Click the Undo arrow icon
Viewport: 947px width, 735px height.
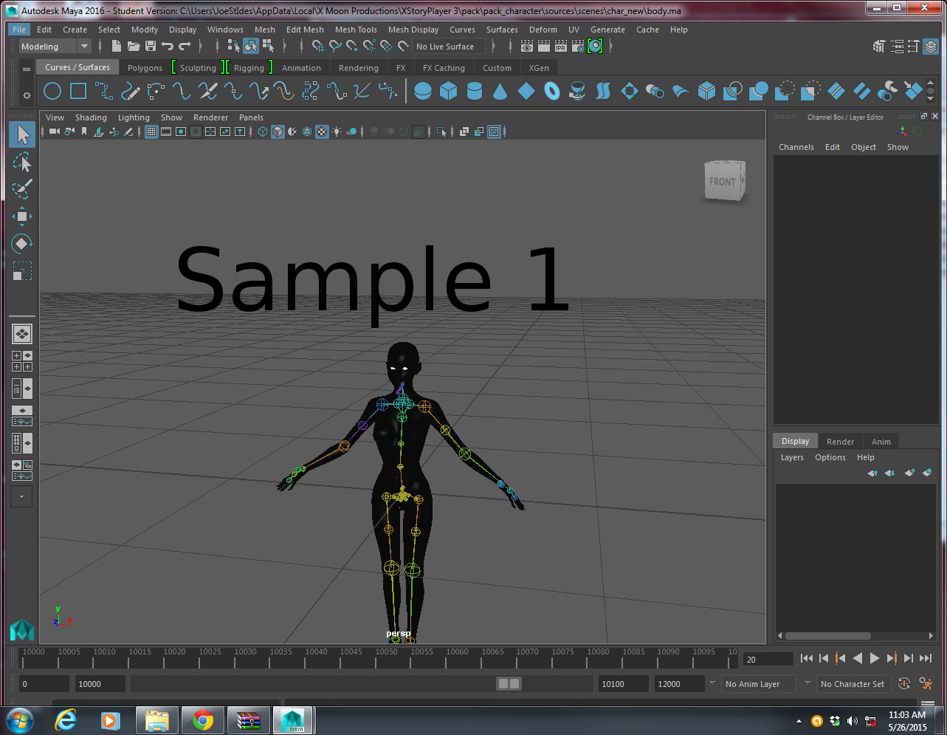(168, 46)
